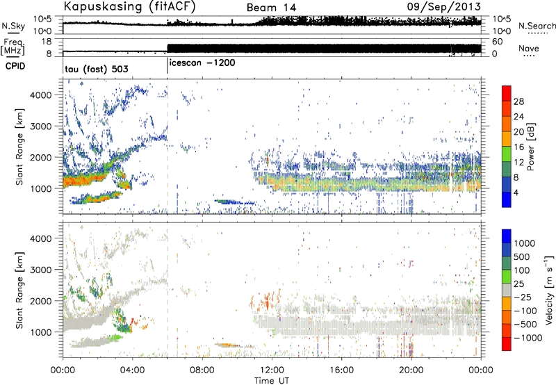Click the '08:00' time tick label
This screenshot has width=556, height=385.
point(202,370)
